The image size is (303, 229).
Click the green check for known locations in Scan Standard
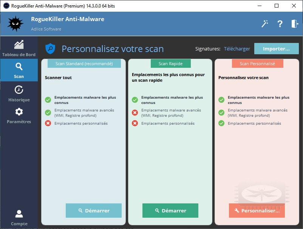(48, 100)
